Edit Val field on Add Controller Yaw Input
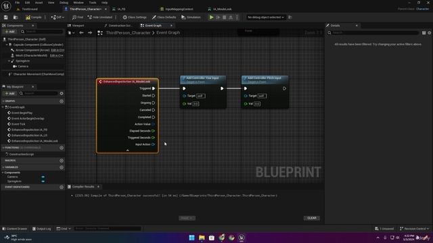The height and width of the screenshot is (243, 433). click(x=196, y=104)
